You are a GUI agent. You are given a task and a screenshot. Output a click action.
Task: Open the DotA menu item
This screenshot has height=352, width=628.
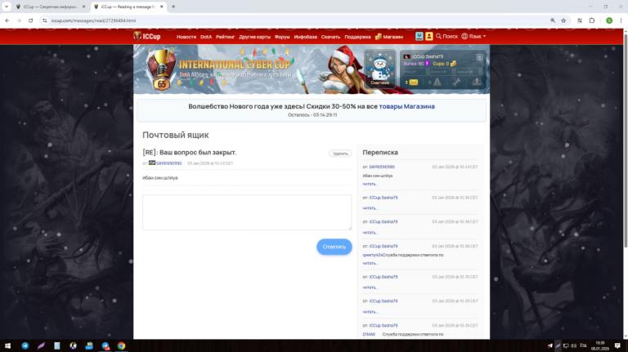(206, 37)
